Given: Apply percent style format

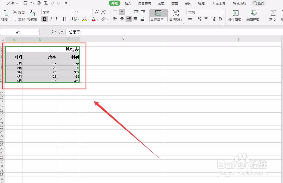Looking at the screenshot, I should click(199, 19).
